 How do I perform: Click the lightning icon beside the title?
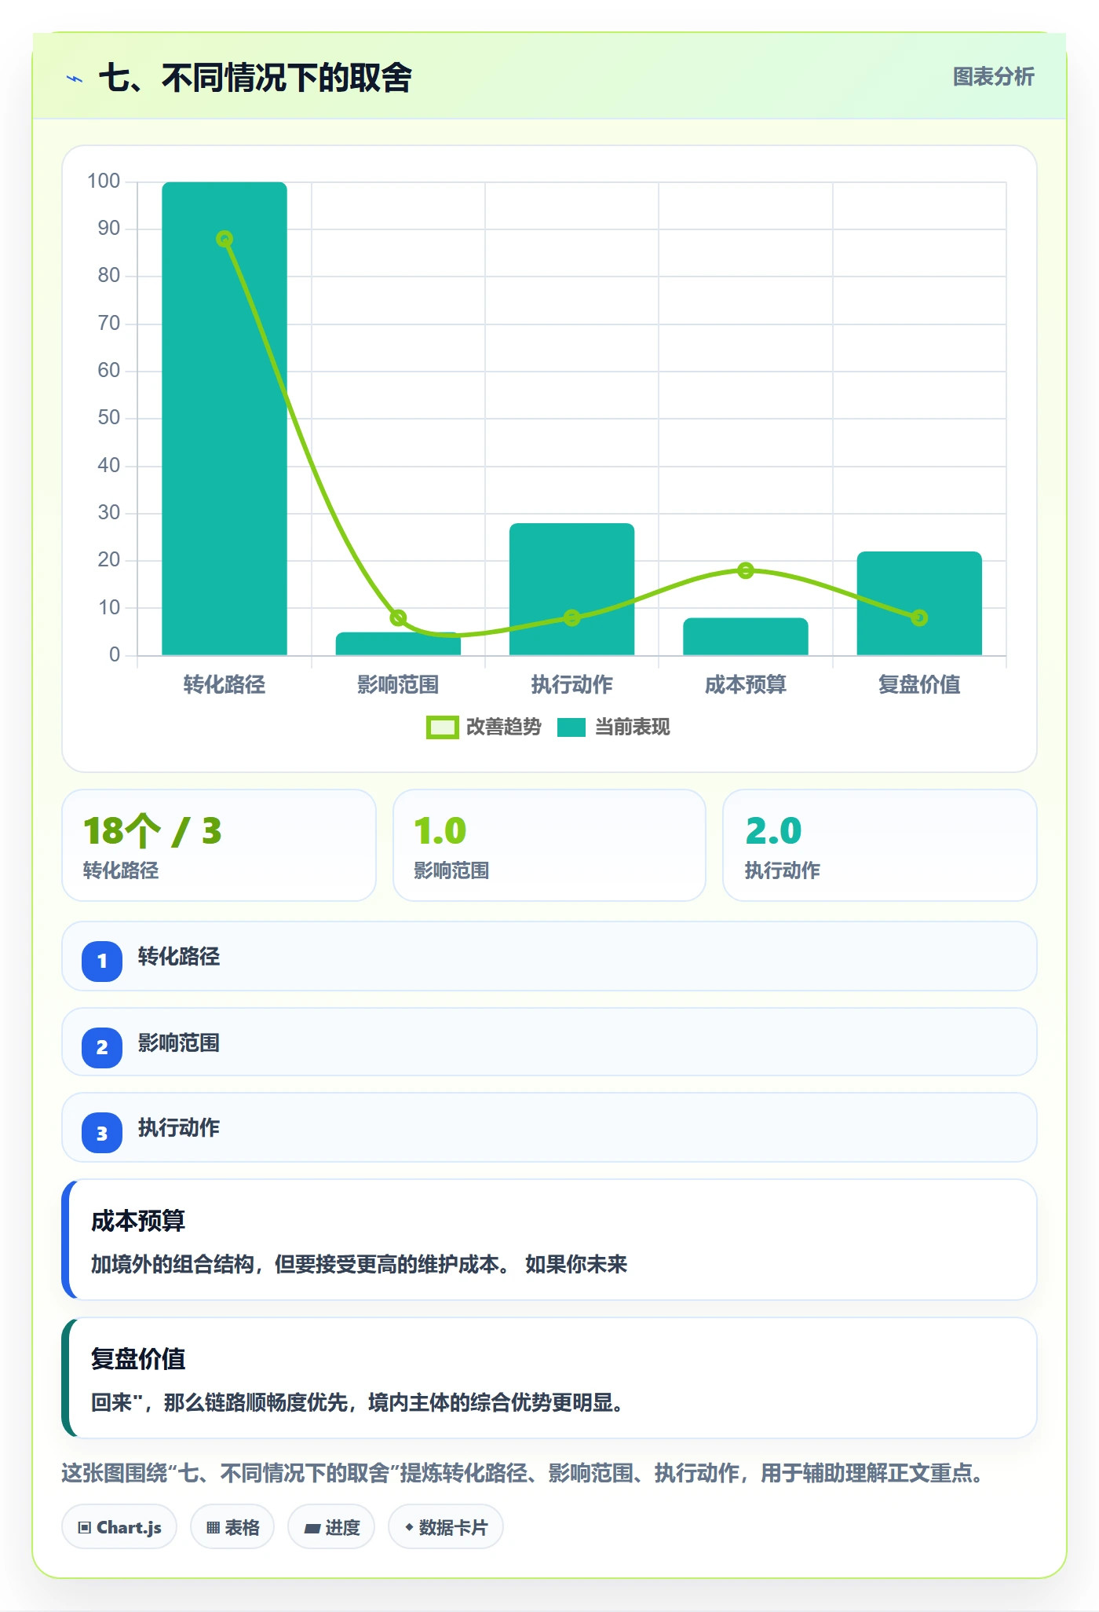click(75, 79)
